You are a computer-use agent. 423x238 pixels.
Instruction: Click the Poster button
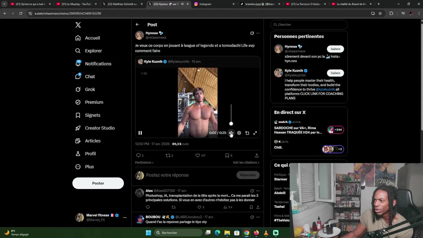(98, 183)
